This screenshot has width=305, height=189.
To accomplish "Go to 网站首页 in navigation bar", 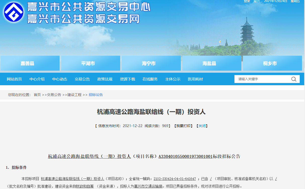I will point(14,79).
